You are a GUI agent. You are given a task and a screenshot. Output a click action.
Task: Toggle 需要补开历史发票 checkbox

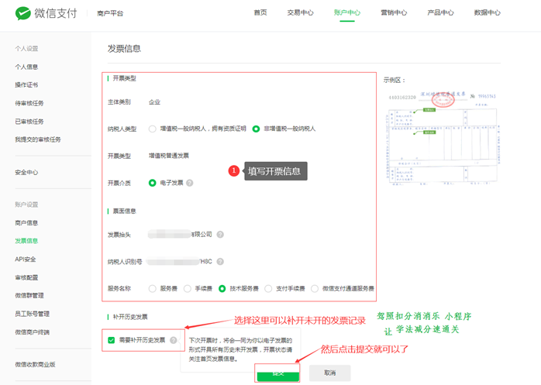(112, 340)
